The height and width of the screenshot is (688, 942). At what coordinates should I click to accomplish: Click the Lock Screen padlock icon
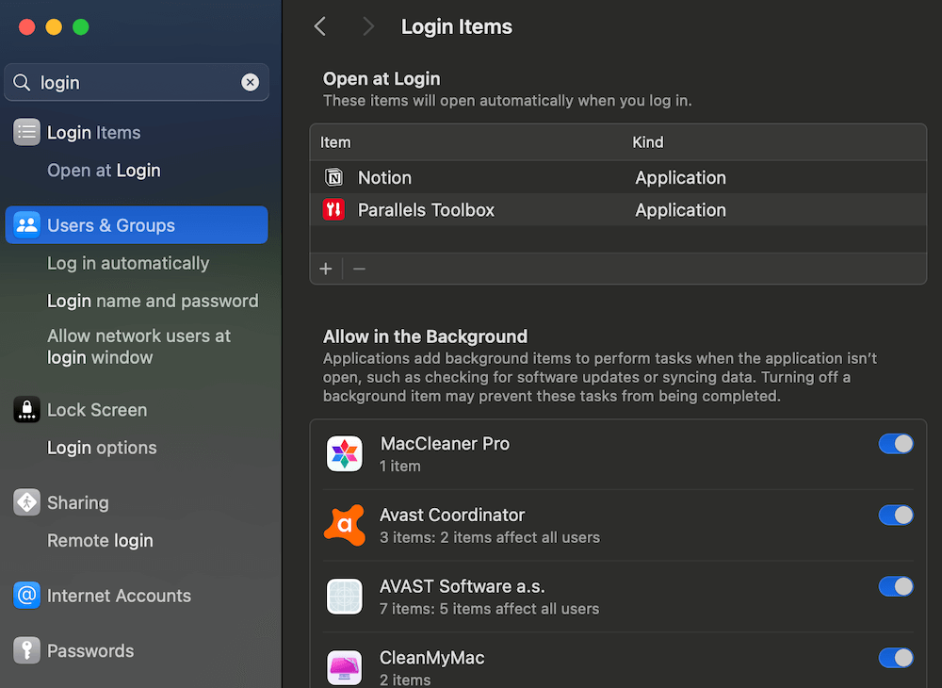coord(26,409)
